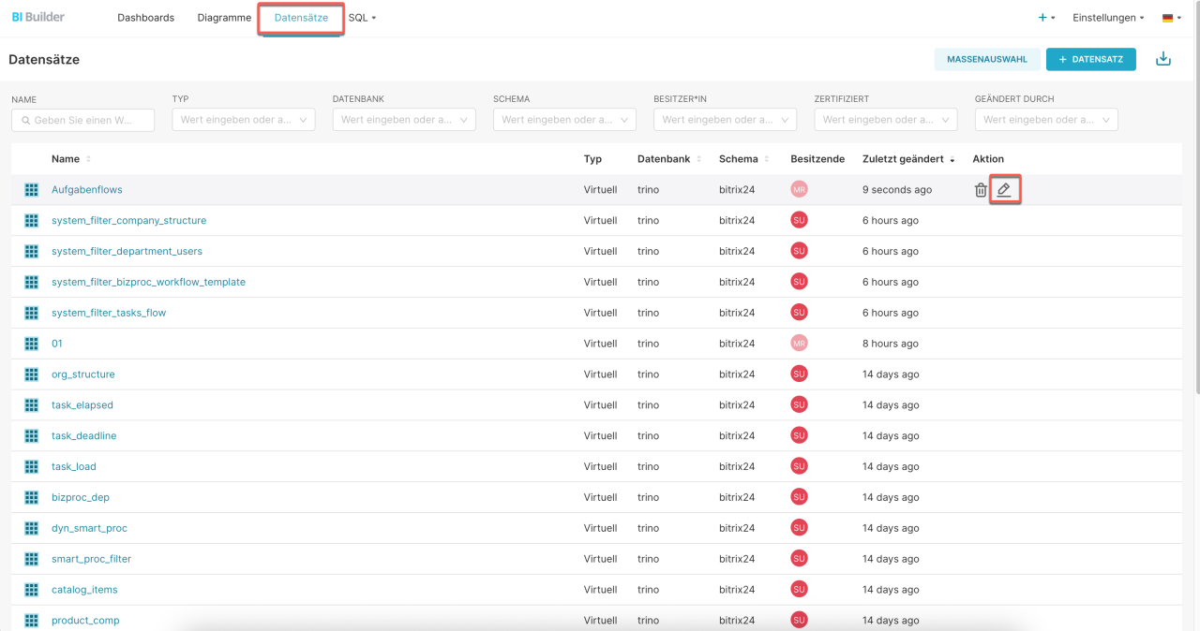Click the Massenauswahl button
This screenshot has height=631, width=1200.
[x=986, y=59]
